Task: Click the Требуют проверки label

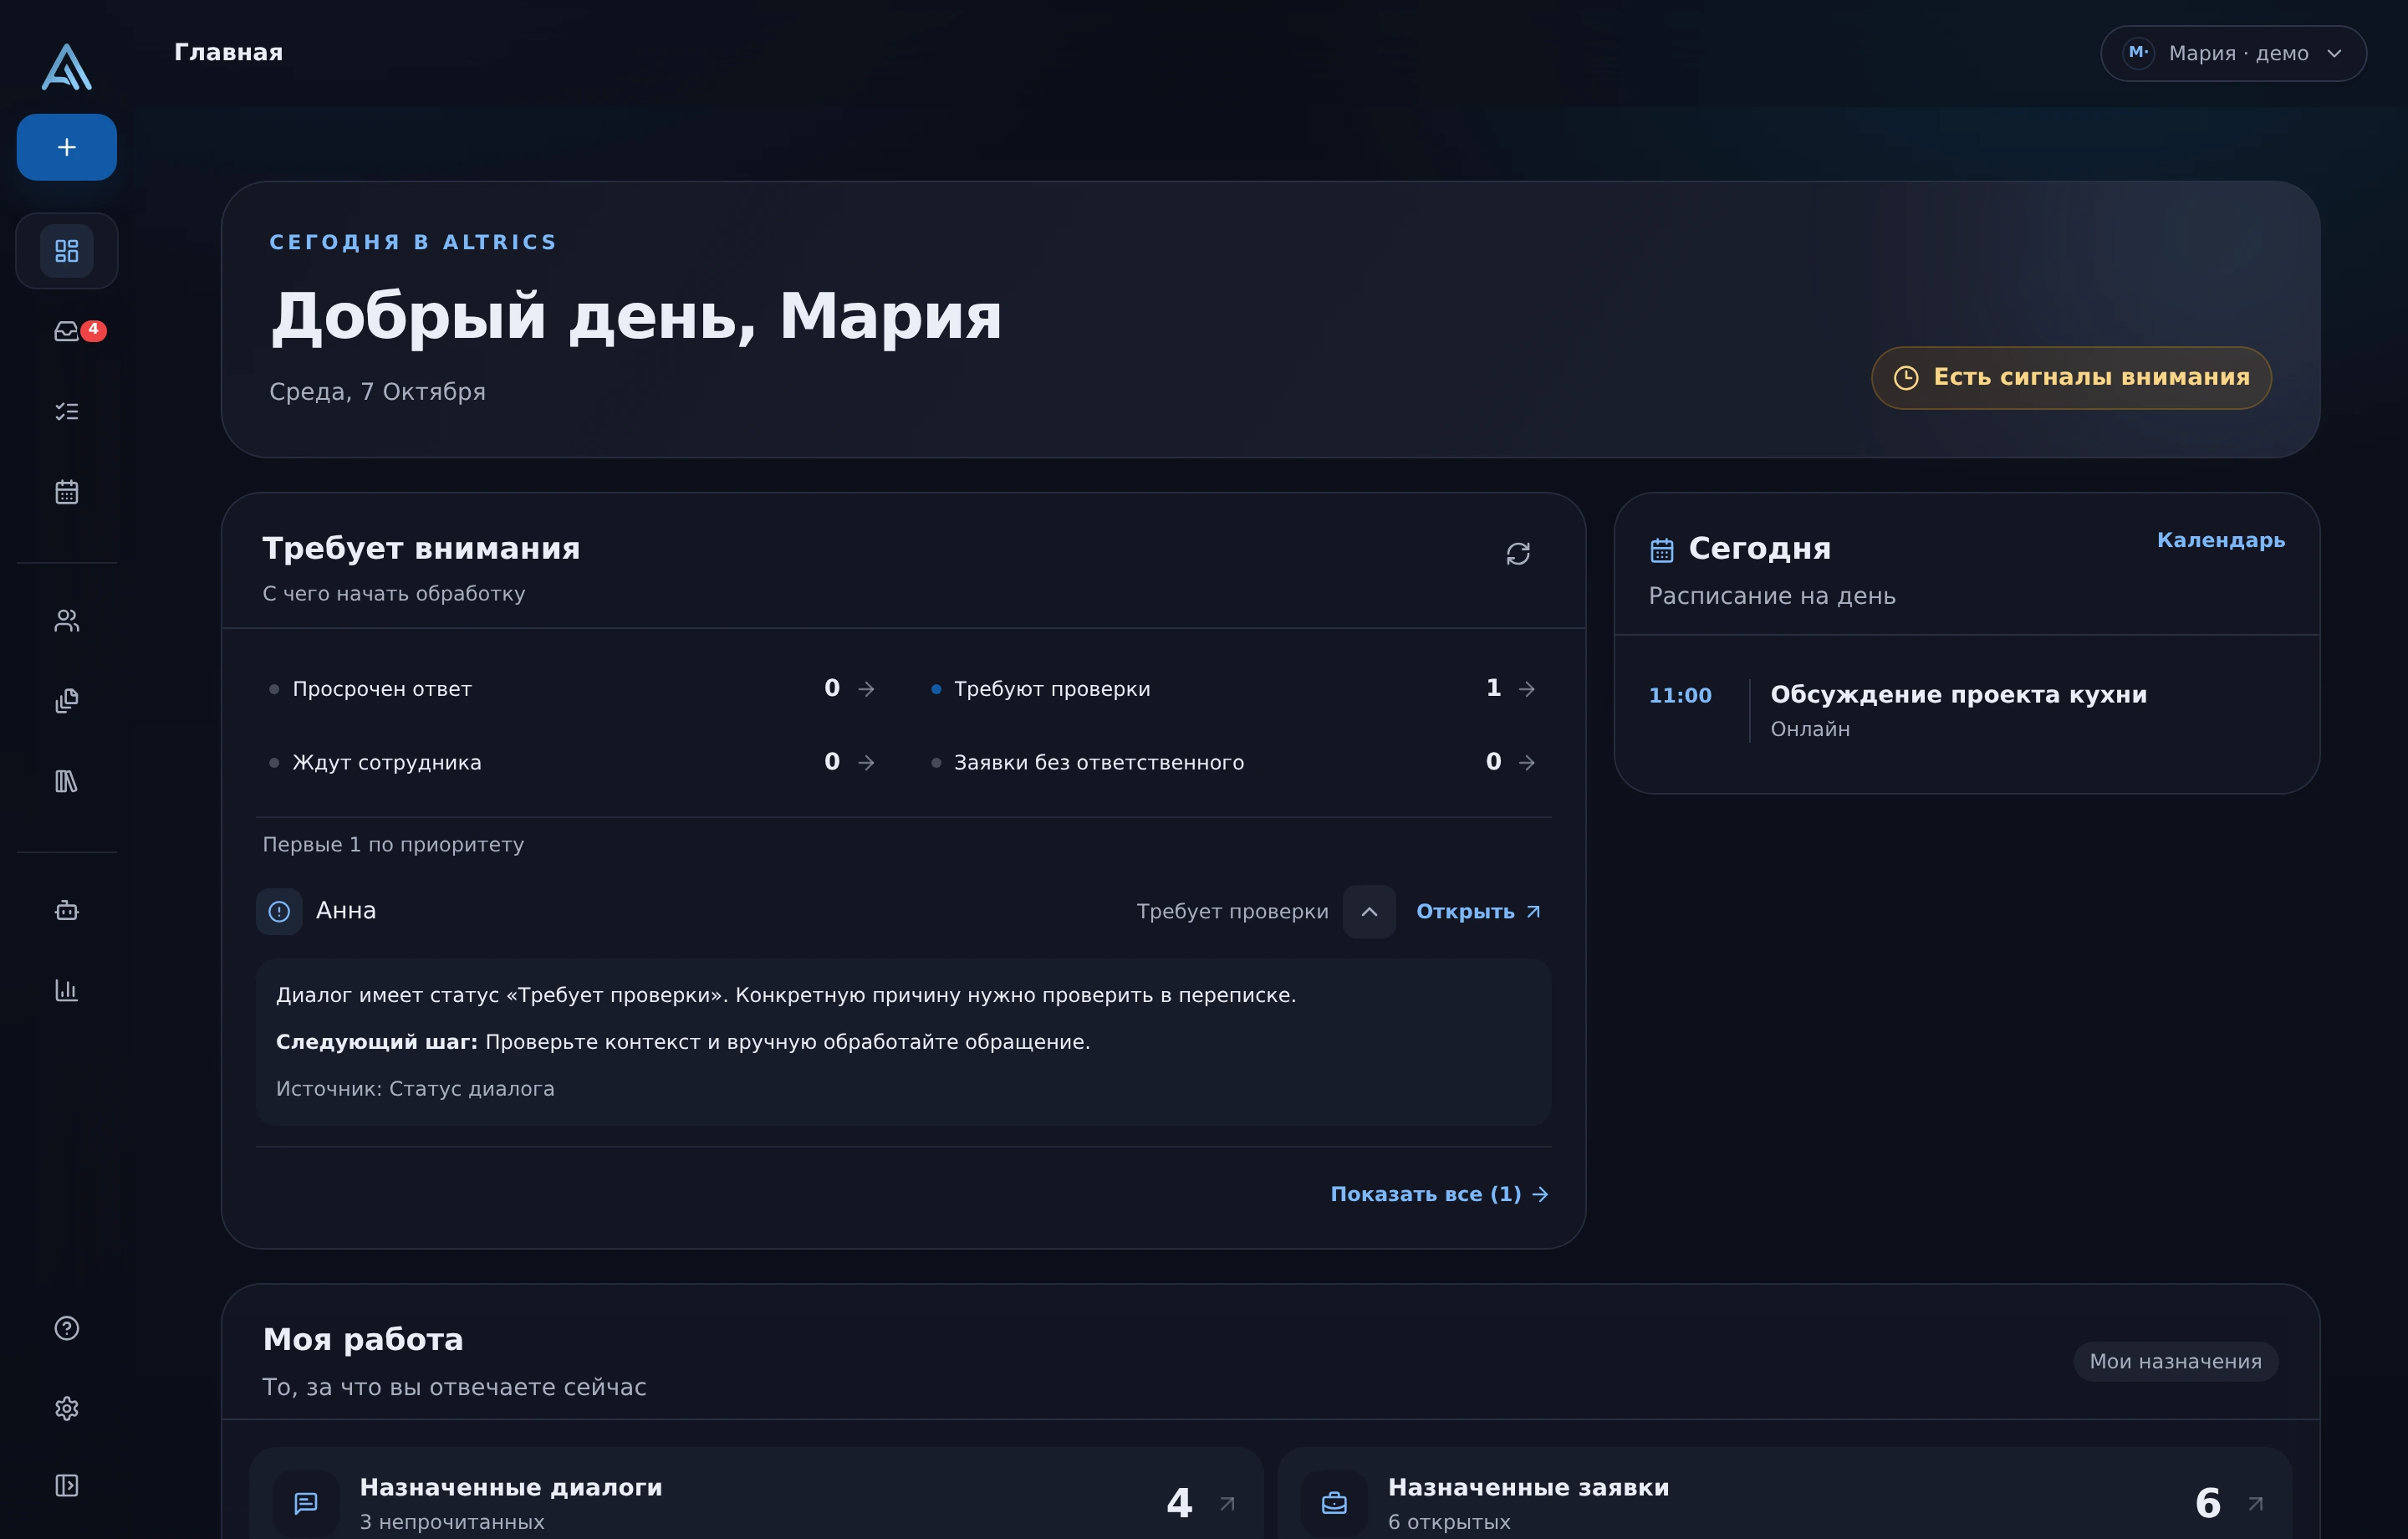Action: 1052,688
